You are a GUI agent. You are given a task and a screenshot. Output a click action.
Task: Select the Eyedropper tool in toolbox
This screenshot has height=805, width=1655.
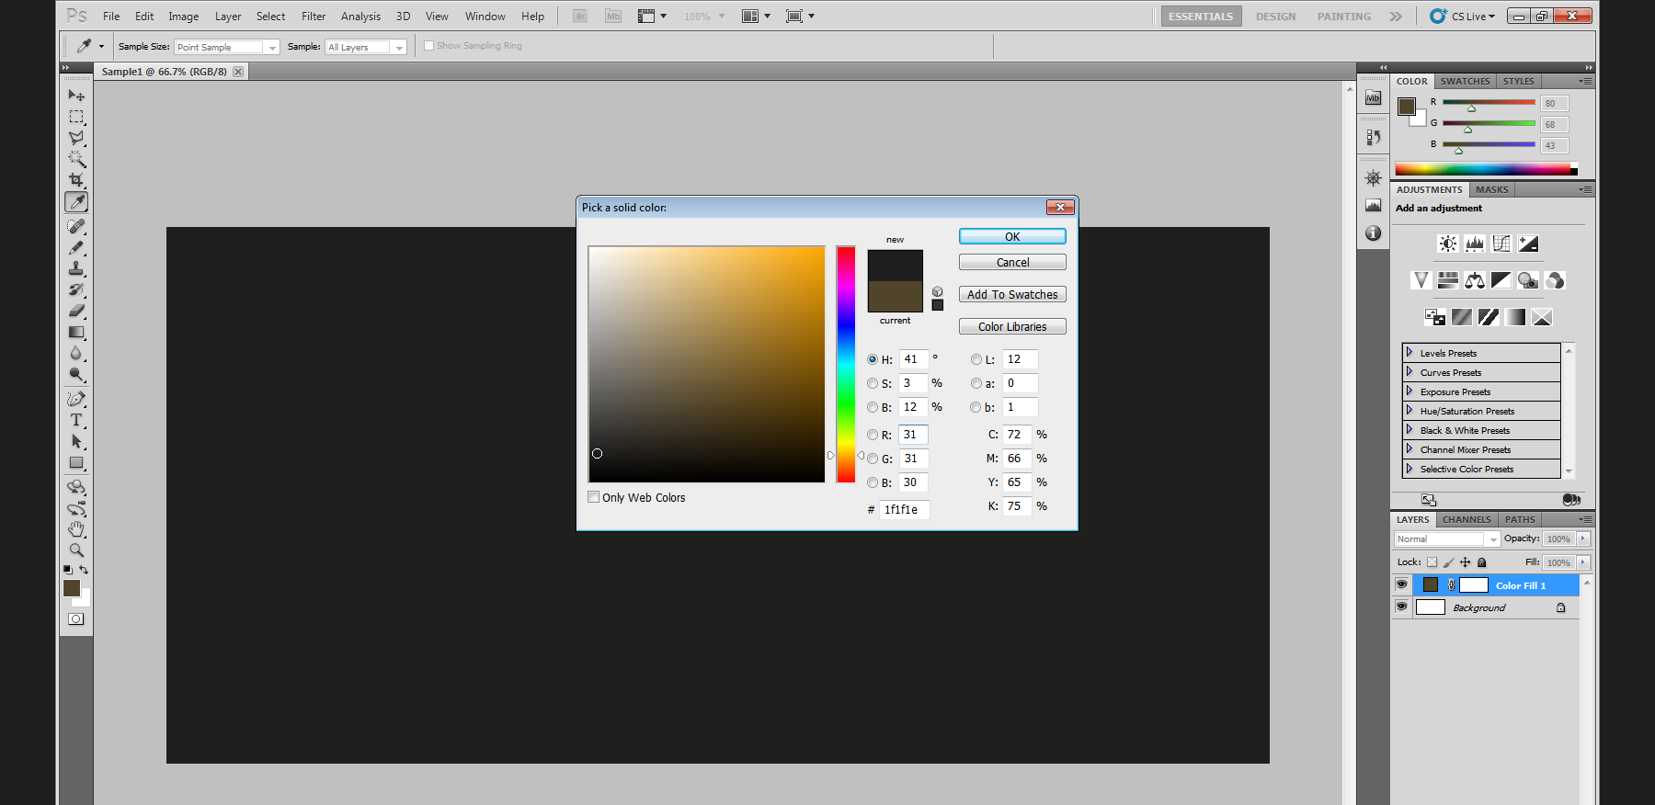point(76,202)
